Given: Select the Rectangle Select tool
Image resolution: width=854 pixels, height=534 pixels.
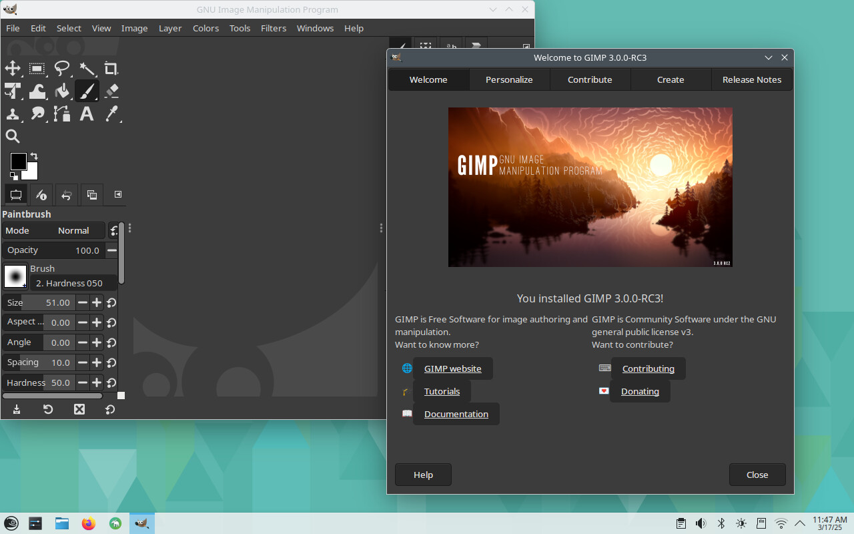Looking at the screenshot, I should (x=37, y=68).
